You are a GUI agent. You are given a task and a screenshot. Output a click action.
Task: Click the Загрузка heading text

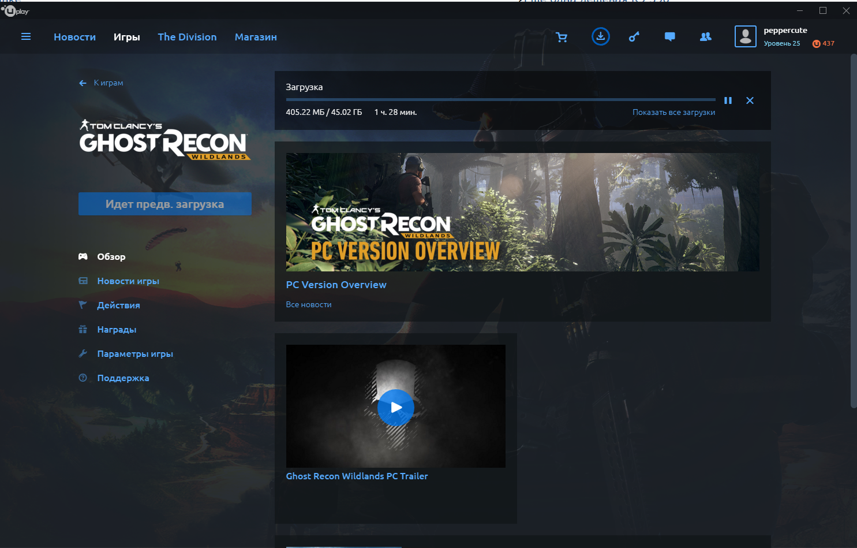304,87
